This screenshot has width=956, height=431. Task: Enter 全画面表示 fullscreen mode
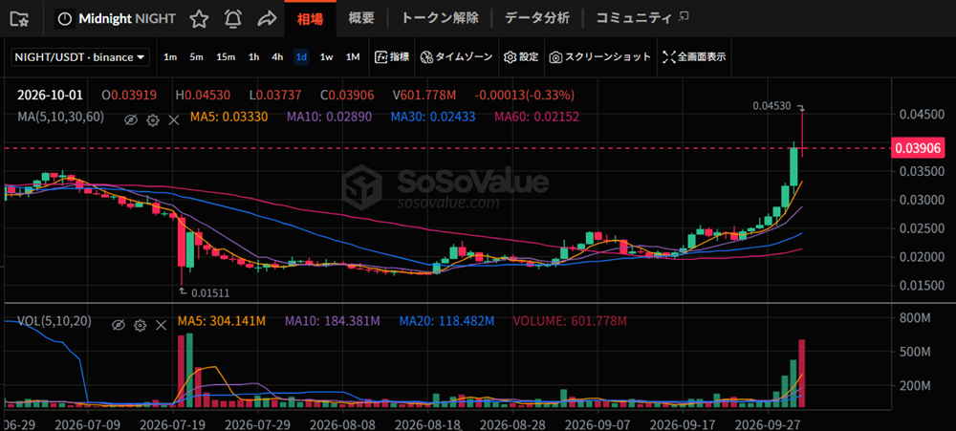pyautogui.click(x=694, y=57)
